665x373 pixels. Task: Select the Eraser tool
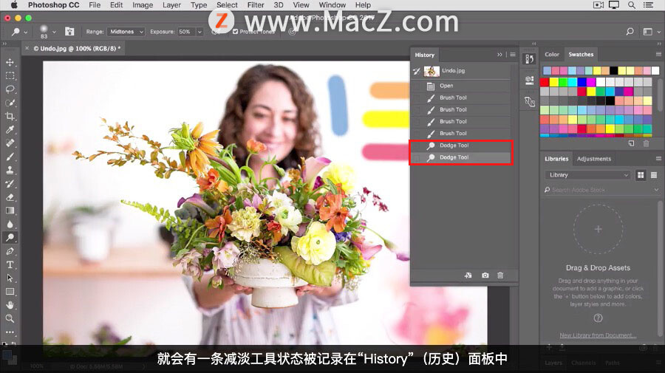(10, 197)
